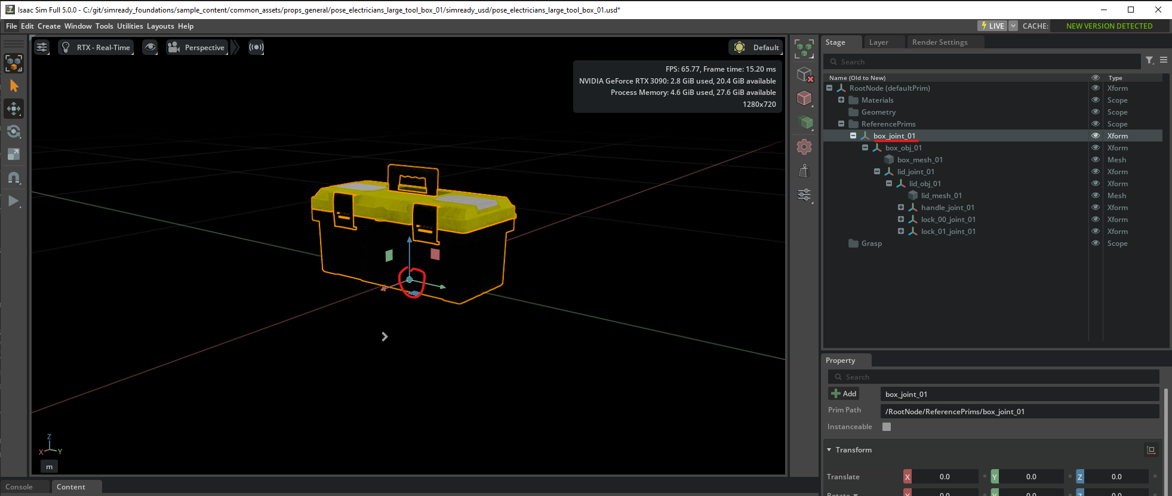The height and width of the screenshot is (496, 1172).
Task: Click the physics mass weight icon
Action: [804, 171]
